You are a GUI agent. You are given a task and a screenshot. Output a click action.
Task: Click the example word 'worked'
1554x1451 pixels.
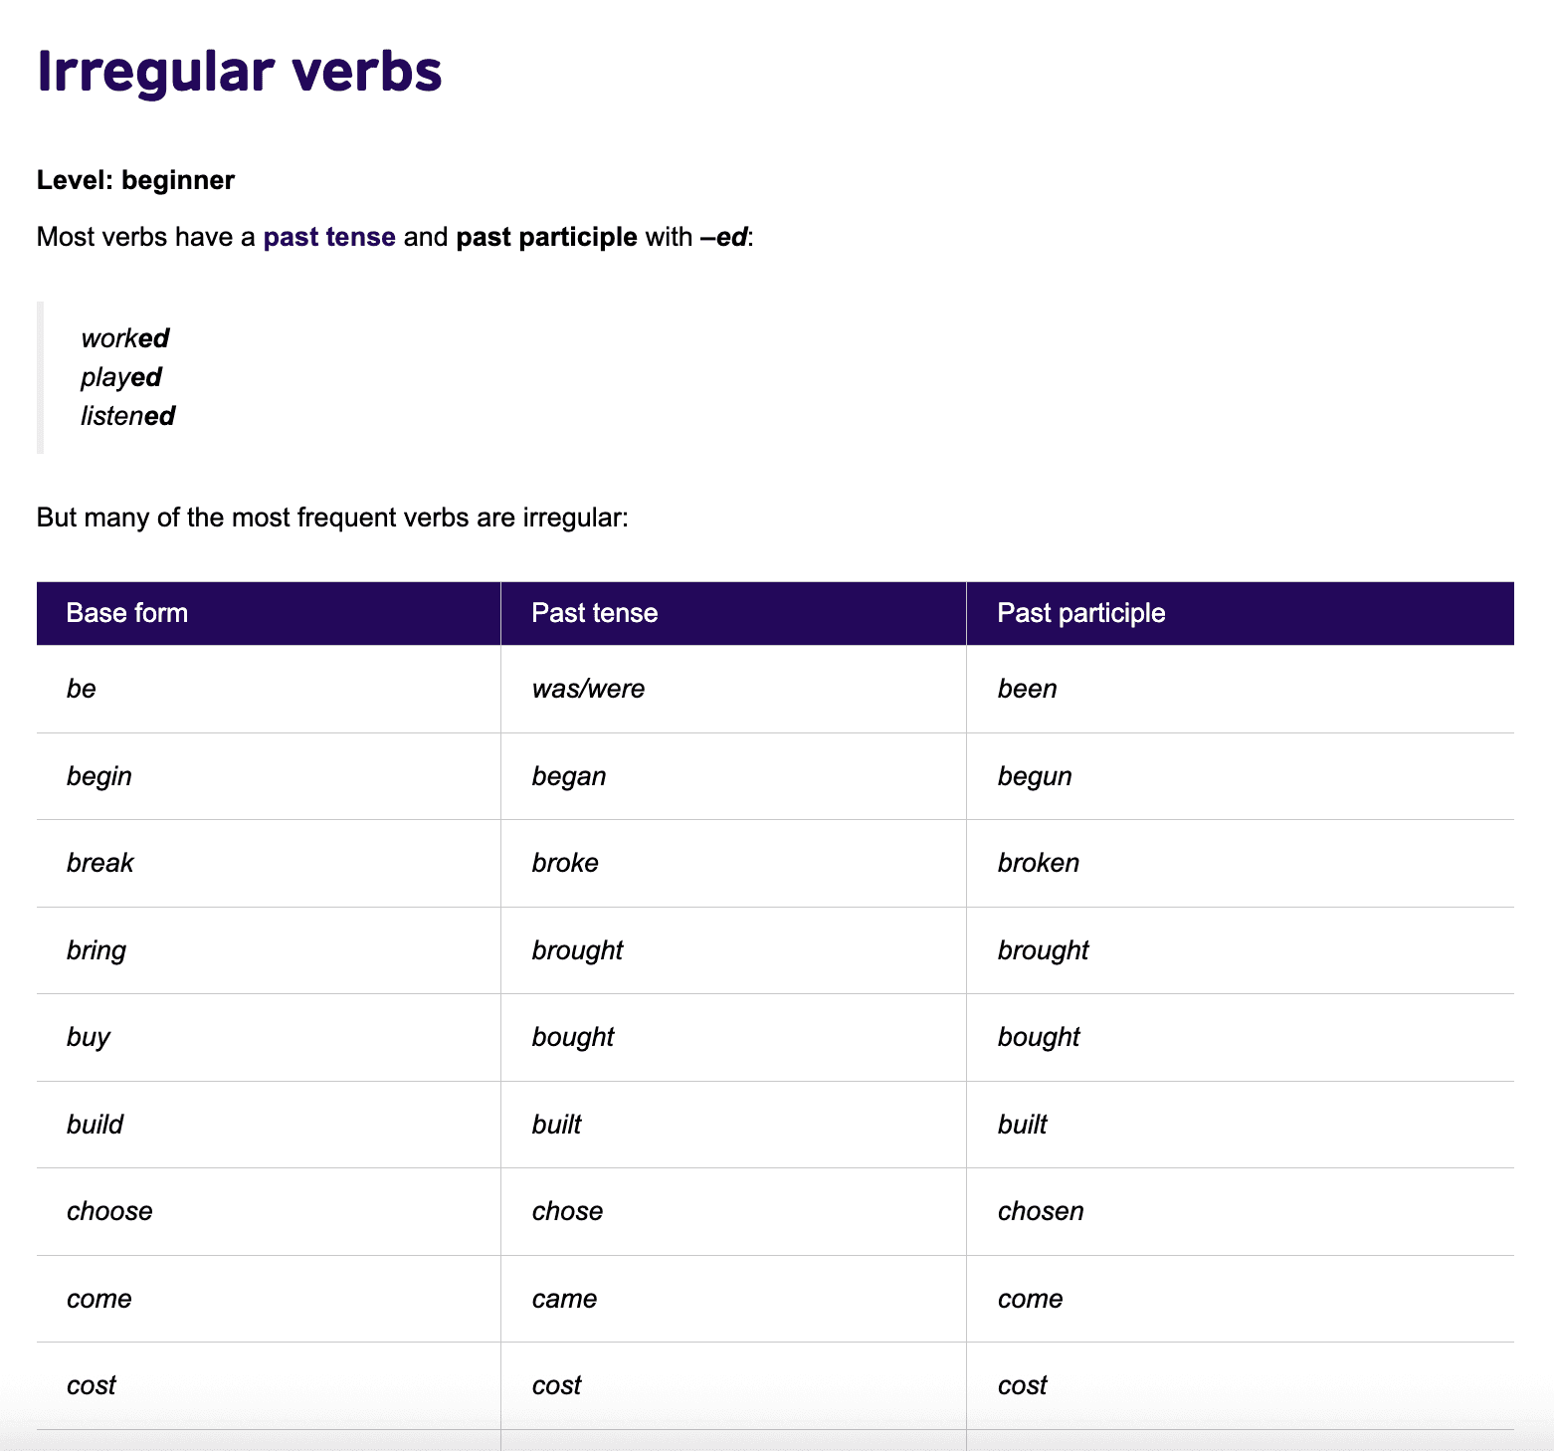pos(124,338)
